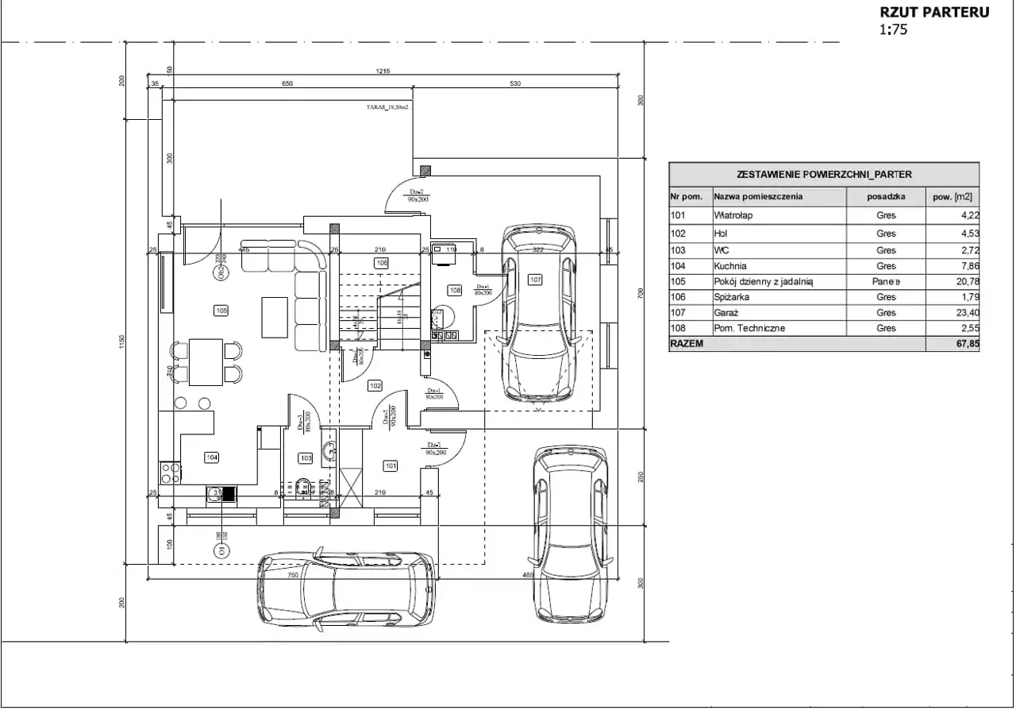Click the ZESTAWIENIE POWIERZCHNI_PARTER table header

click(824, 174)
